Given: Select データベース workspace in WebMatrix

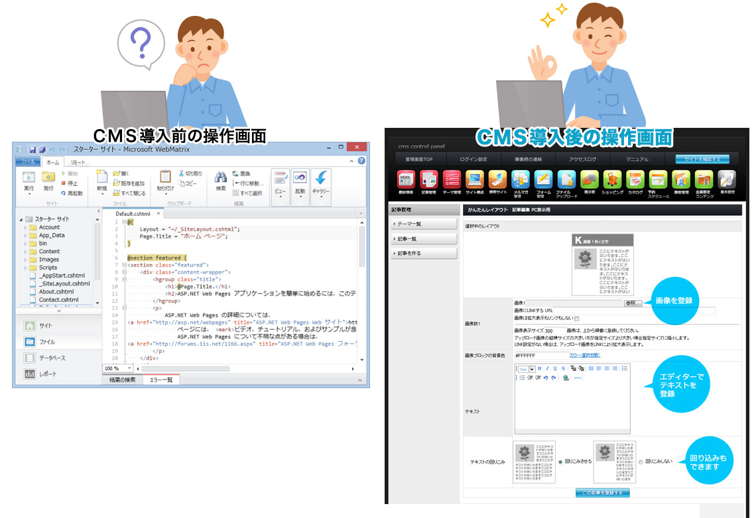Looking at the screenshot, I should point(59,358).
